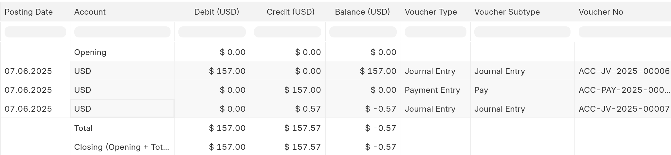Click the Account column filter box
This screenshot has width=671, height=155.
pos(122,32)
